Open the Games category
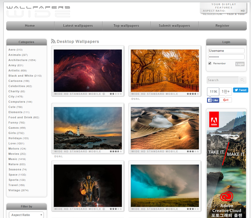This screenshot has height=218, width=251. click(x=17, y=128)
